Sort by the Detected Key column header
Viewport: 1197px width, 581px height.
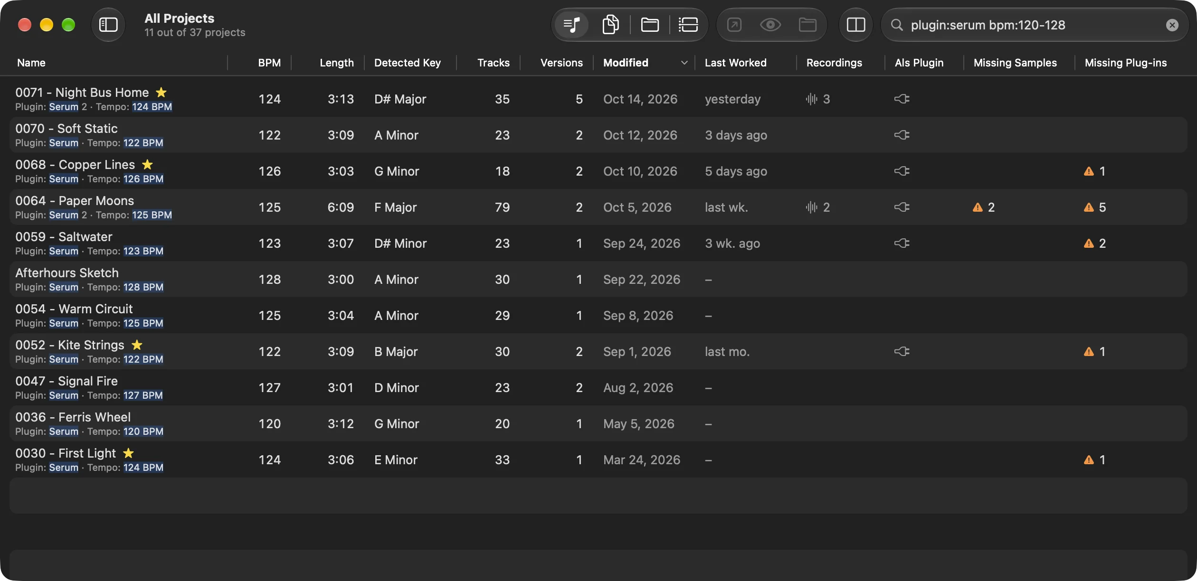[408, 63]
